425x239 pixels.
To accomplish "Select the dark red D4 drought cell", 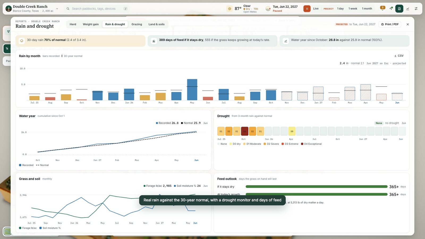I will (245, 131).
